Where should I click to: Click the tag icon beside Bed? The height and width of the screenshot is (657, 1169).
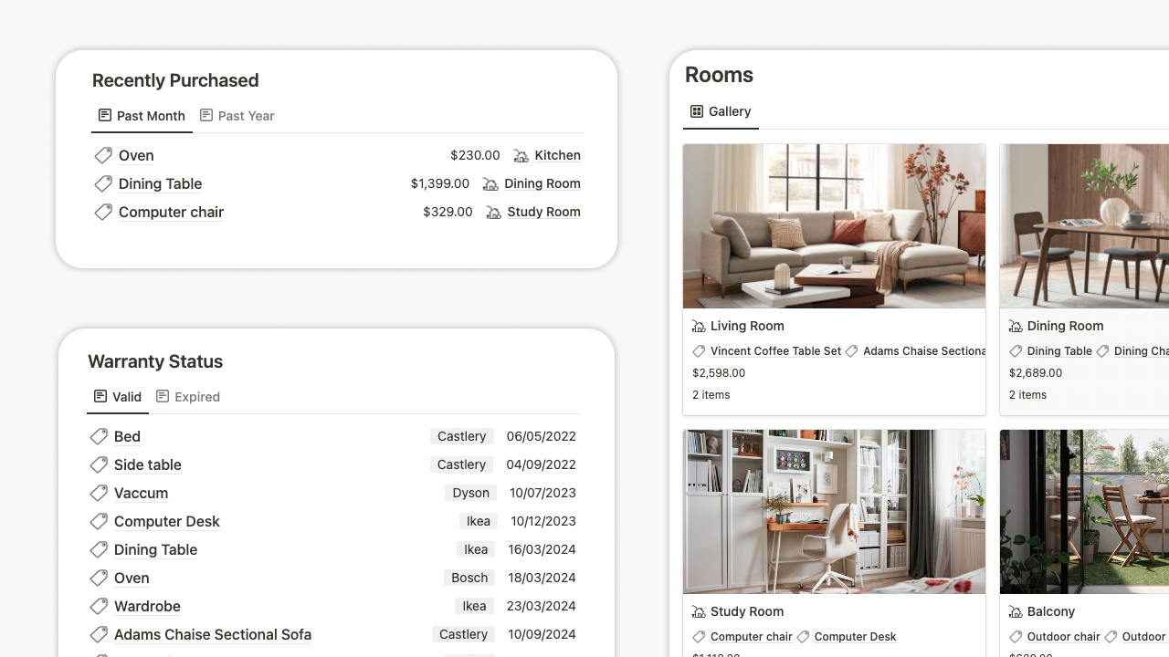100,436
